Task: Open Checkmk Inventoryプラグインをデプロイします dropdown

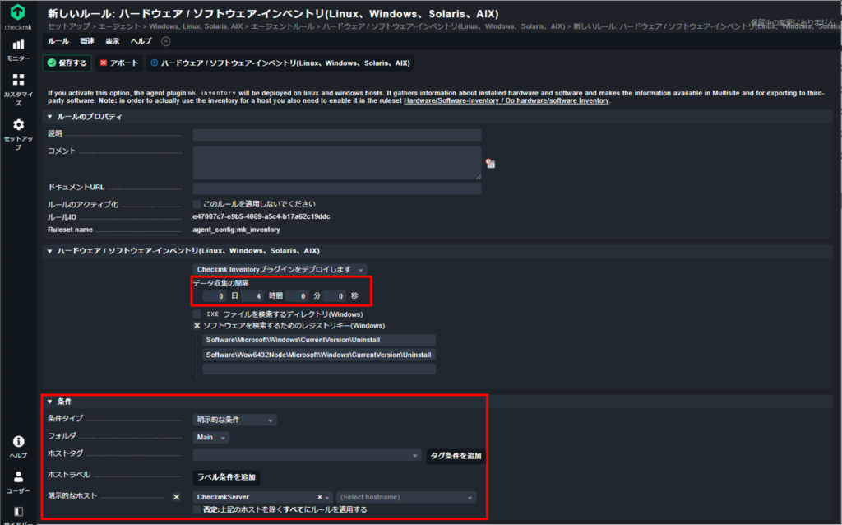Action: (x=280, y=269)
